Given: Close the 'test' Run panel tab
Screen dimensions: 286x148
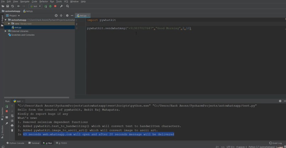Looking at the screenshot, I should point(22,101).
